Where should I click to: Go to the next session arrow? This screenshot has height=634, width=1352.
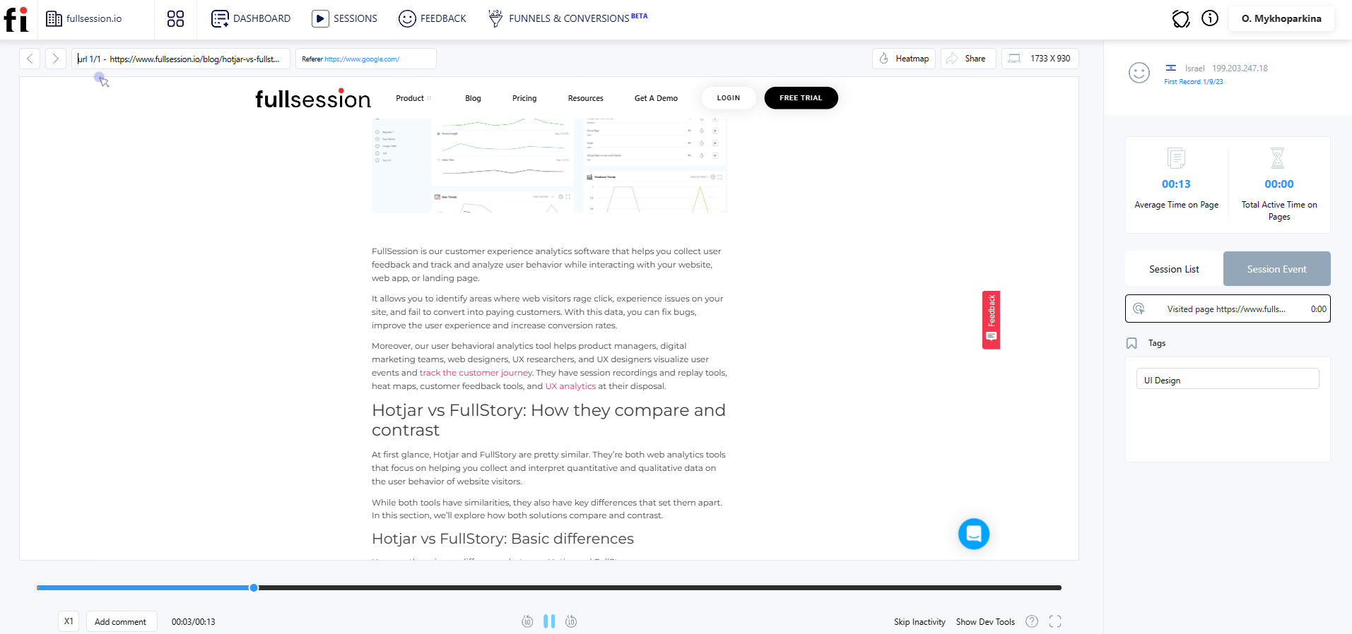[x=55, y=59]
